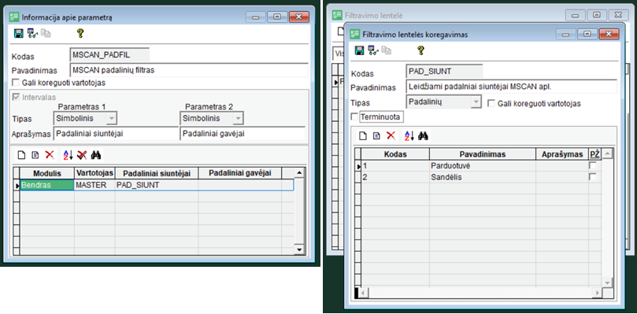
Task: Click the filter table vertical scroll down arrow
Action: (x=607, y=282)
